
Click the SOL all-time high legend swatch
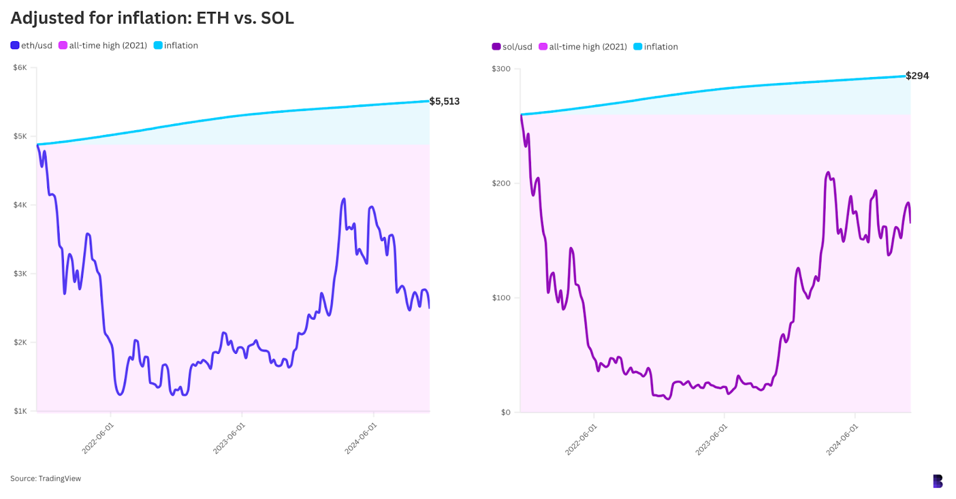(543, 47)
